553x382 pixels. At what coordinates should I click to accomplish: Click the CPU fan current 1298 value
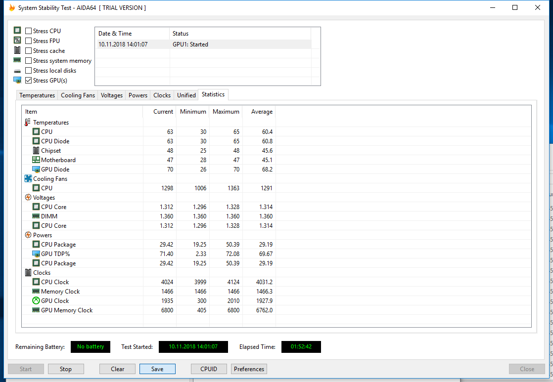coord(167,188)
